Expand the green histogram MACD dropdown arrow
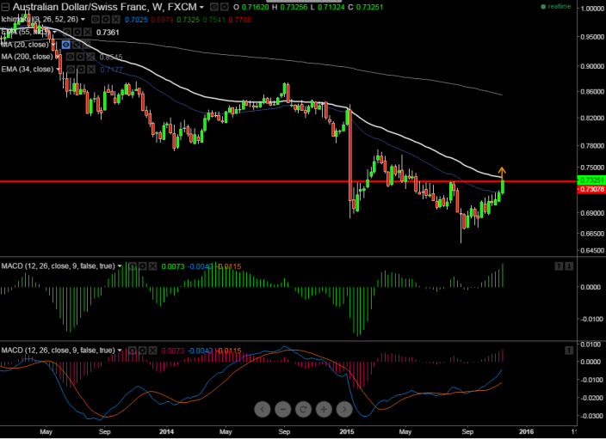This screenshot has height=439, width=606. (120, 266)
